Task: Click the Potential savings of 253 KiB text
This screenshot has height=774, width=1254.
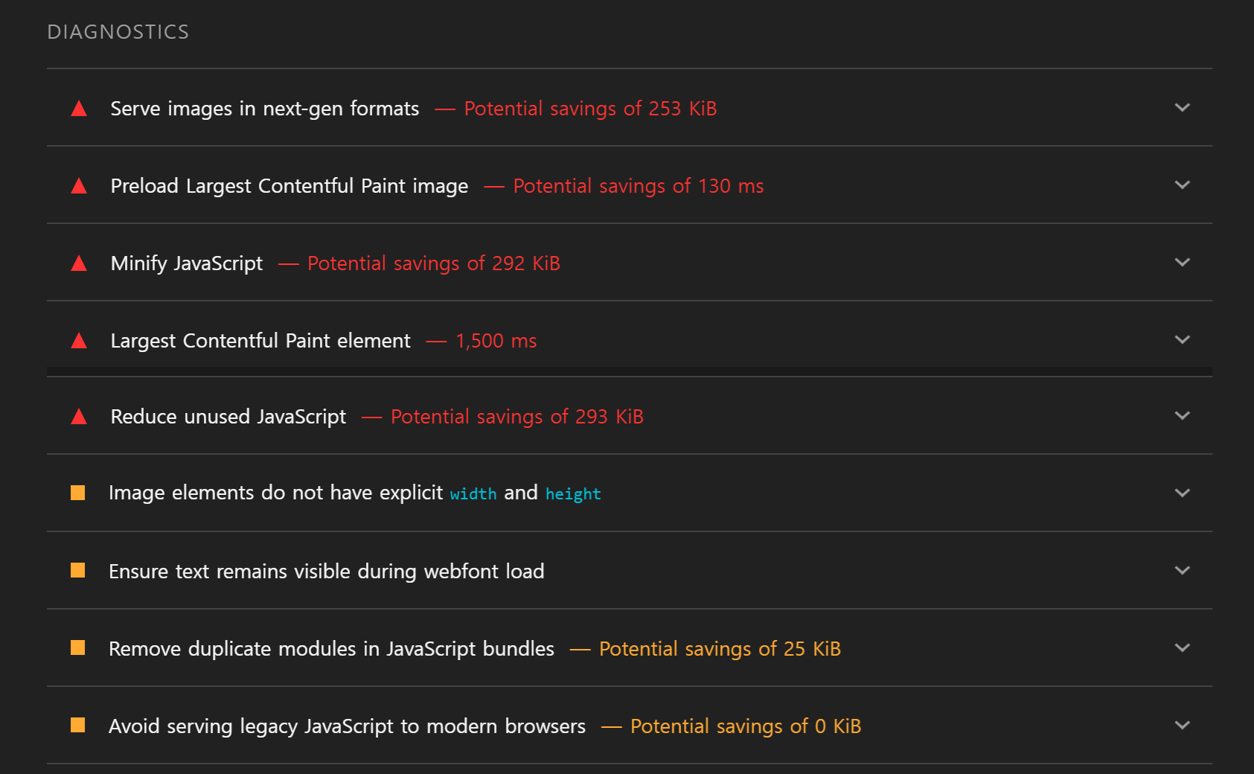Action: tap(590, 109)
